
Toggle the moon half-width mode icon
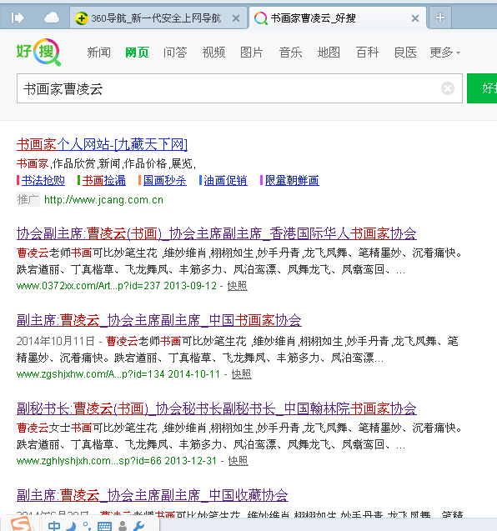click(72, 526)
